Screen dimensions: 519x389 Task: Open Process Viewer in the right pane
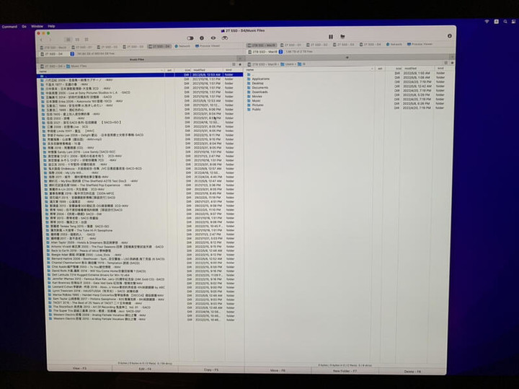tap(420, 44)
